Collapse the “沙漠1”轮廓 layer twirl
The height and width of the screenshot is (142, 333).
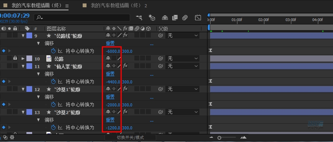pyautogui.click(x=23, y=89)
